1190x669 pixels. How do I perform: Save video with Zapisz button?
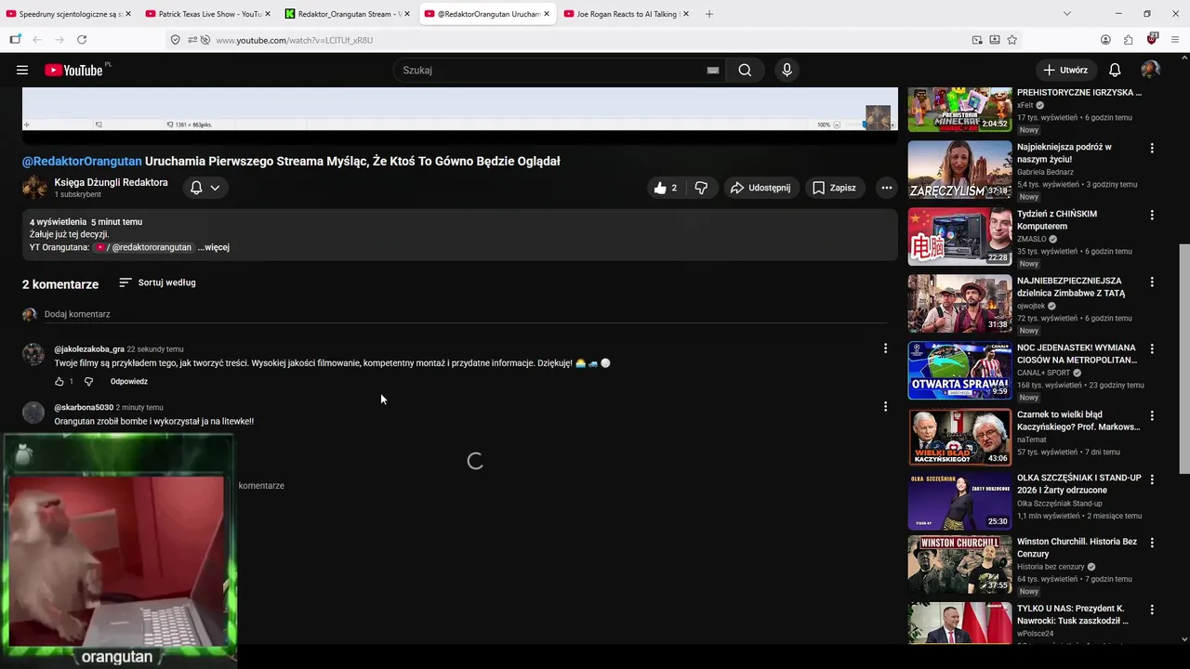(834, 188)
